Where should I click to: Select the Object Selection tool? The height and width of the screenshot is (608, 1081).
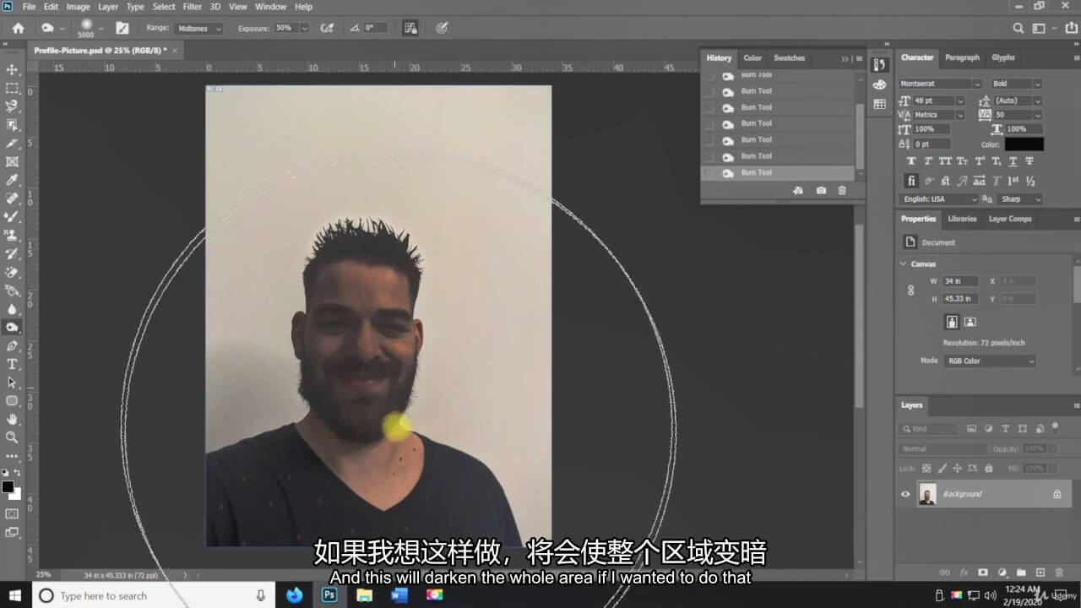[12, 125]
